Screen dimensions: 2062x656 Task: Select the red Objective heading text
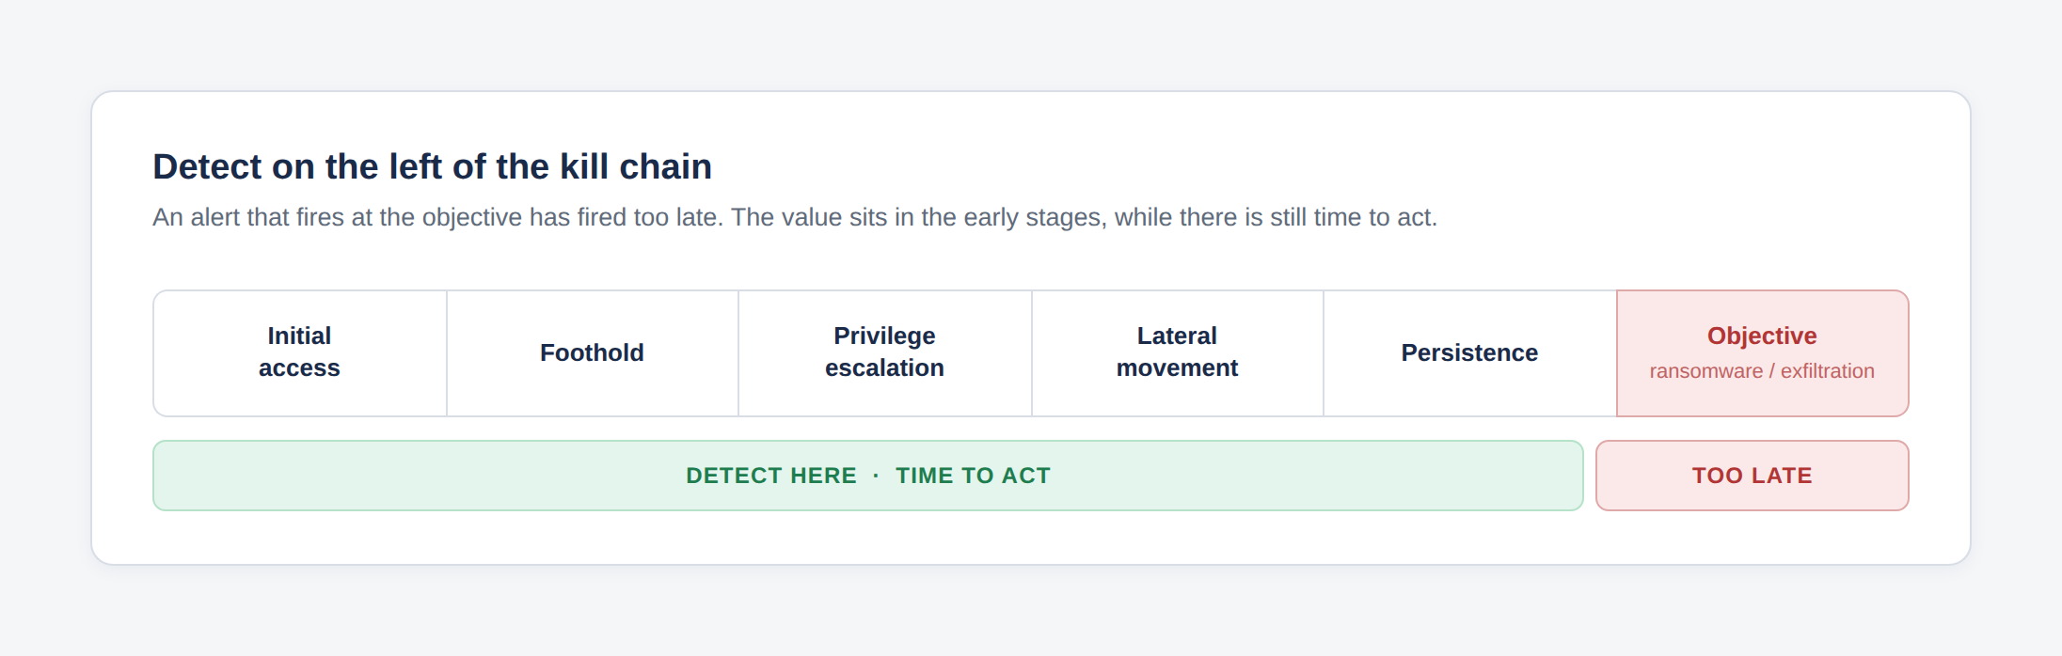coord(1762,336)
